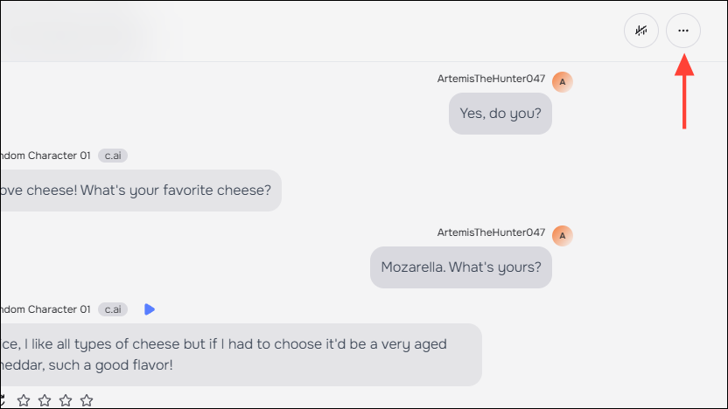Click the "What's your favorite cheese?" message
This screenshot has height=409, width=728.
pyautogui.click(x=138, y=190)
